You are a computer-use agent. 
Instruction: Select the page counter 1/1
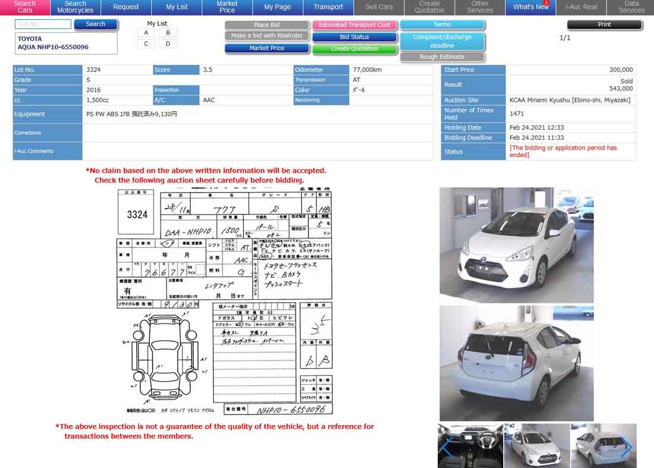565,37
